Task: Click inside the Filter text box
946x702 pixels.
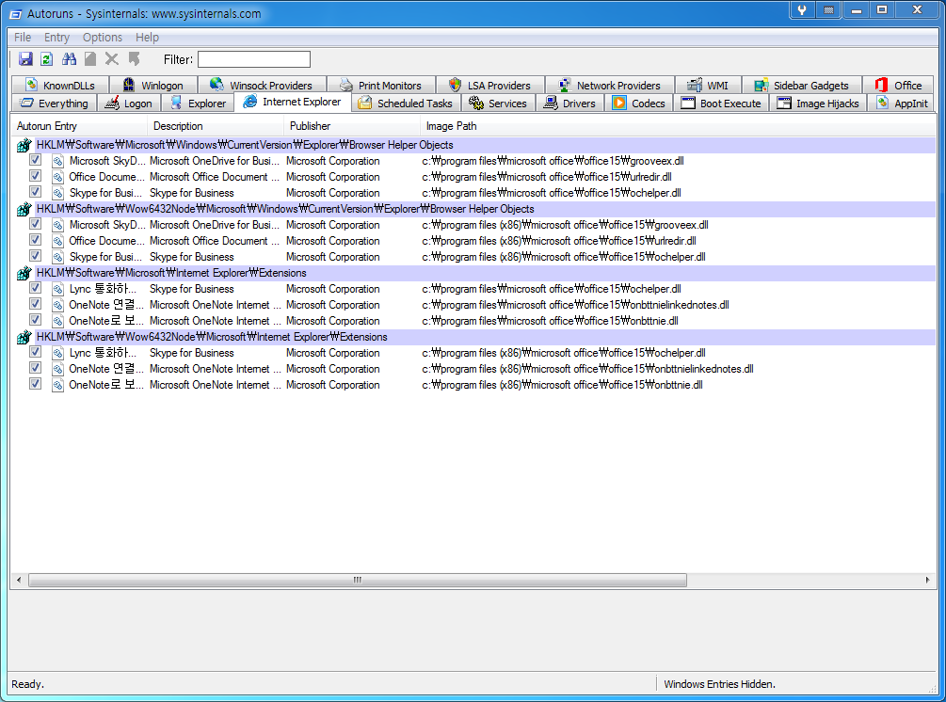Action: 254,59
